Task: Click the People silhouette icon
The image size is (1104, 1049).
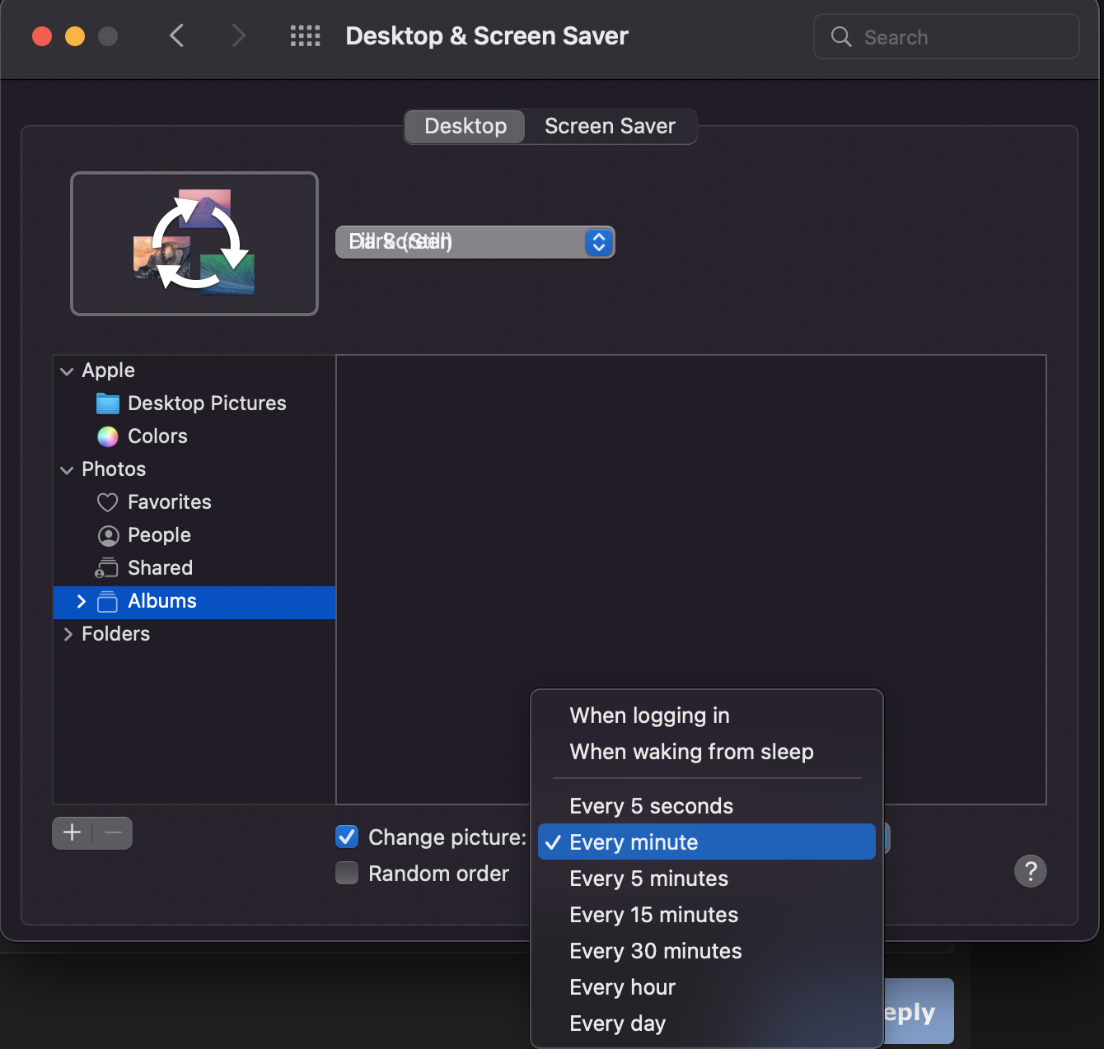Action: [108, 536]
